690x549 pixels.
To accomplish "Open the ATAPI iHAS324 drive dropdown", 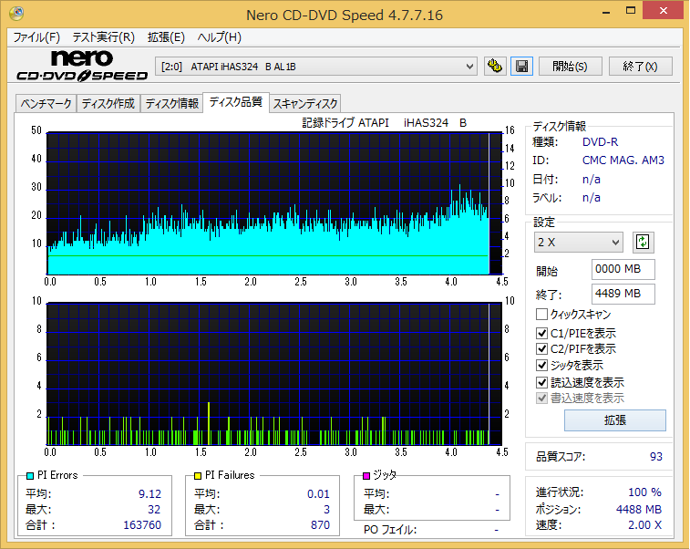I will 316,67.
